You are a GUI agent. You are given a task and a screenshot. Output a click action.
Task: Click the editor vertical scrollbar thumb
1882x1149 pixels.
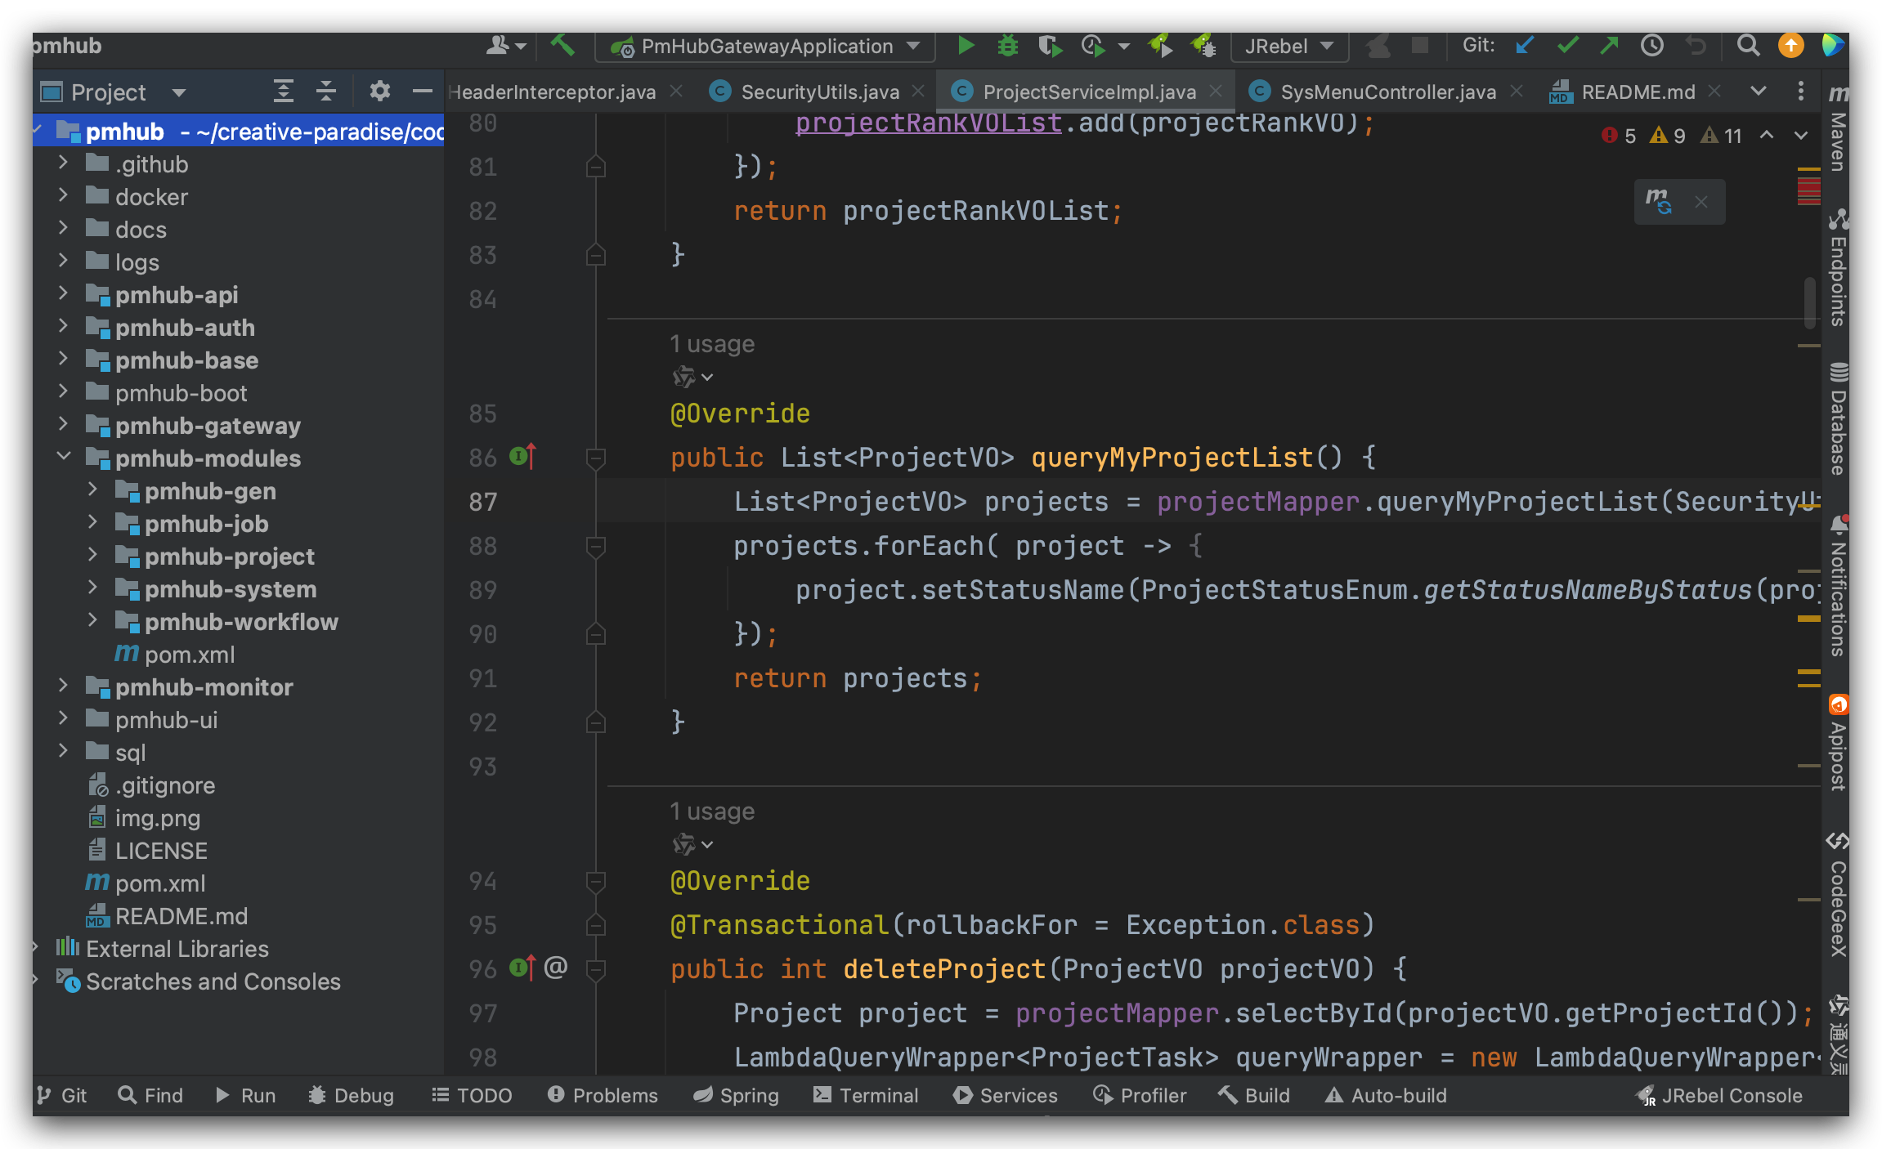tap(1809, 302)
